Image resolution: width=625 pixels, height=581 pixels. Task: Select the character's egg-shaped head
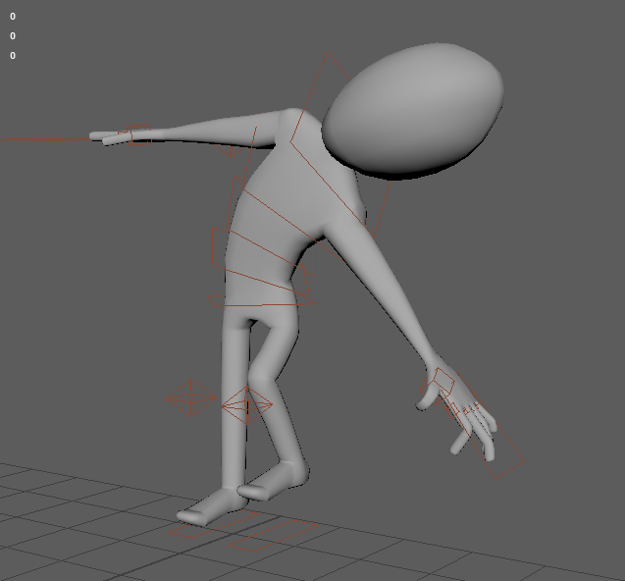pos(412,108)
